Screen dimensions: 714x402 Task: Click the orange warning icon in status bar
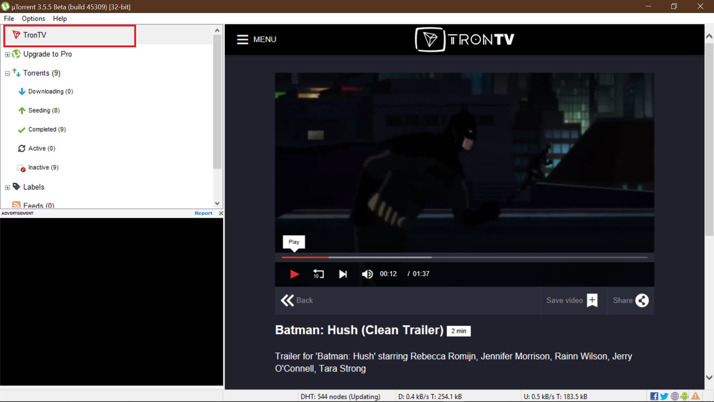[695, 396]
